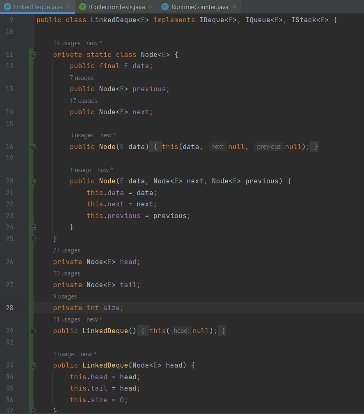Close the RuntimeCounter.java editor tab
The width and height of the screenshot is (364, 414).
coord(234,7)
